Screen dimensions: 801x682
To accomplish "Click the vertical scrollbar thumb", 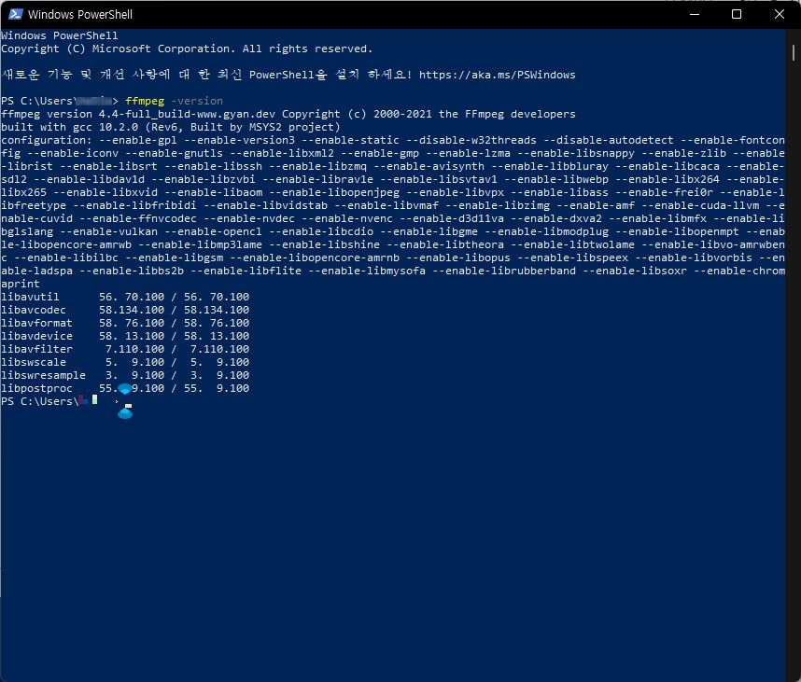I will [x=793, y=52].
